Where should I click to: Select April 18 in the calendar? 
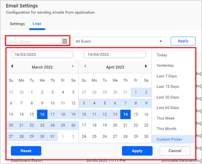[x=94, y=125]
